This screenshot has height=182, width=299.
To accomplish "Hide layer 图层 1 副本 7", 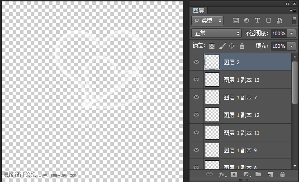I will click(196, 97).
